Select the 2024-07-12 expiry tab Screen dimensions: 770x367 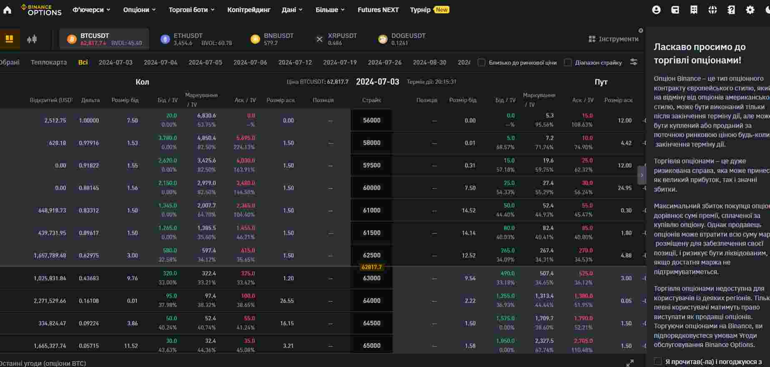(x=295, y=62)
